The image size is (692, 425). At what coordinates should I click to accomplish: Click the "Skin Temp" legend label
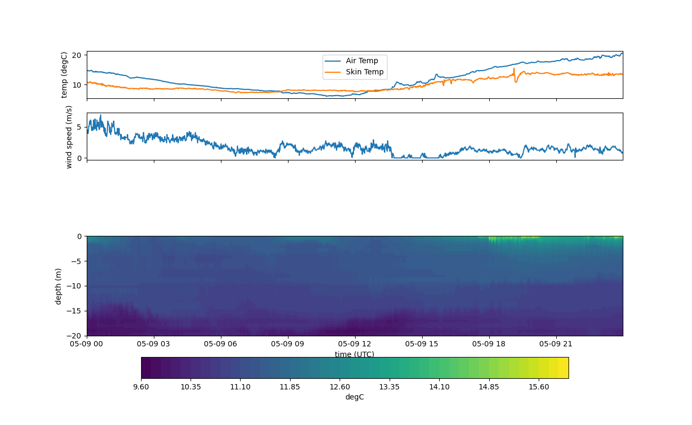(x=364, y=72)
